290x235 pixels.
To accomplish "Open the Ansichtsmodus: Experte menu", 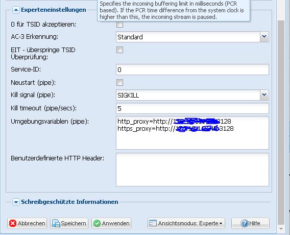I will (186, 223).
